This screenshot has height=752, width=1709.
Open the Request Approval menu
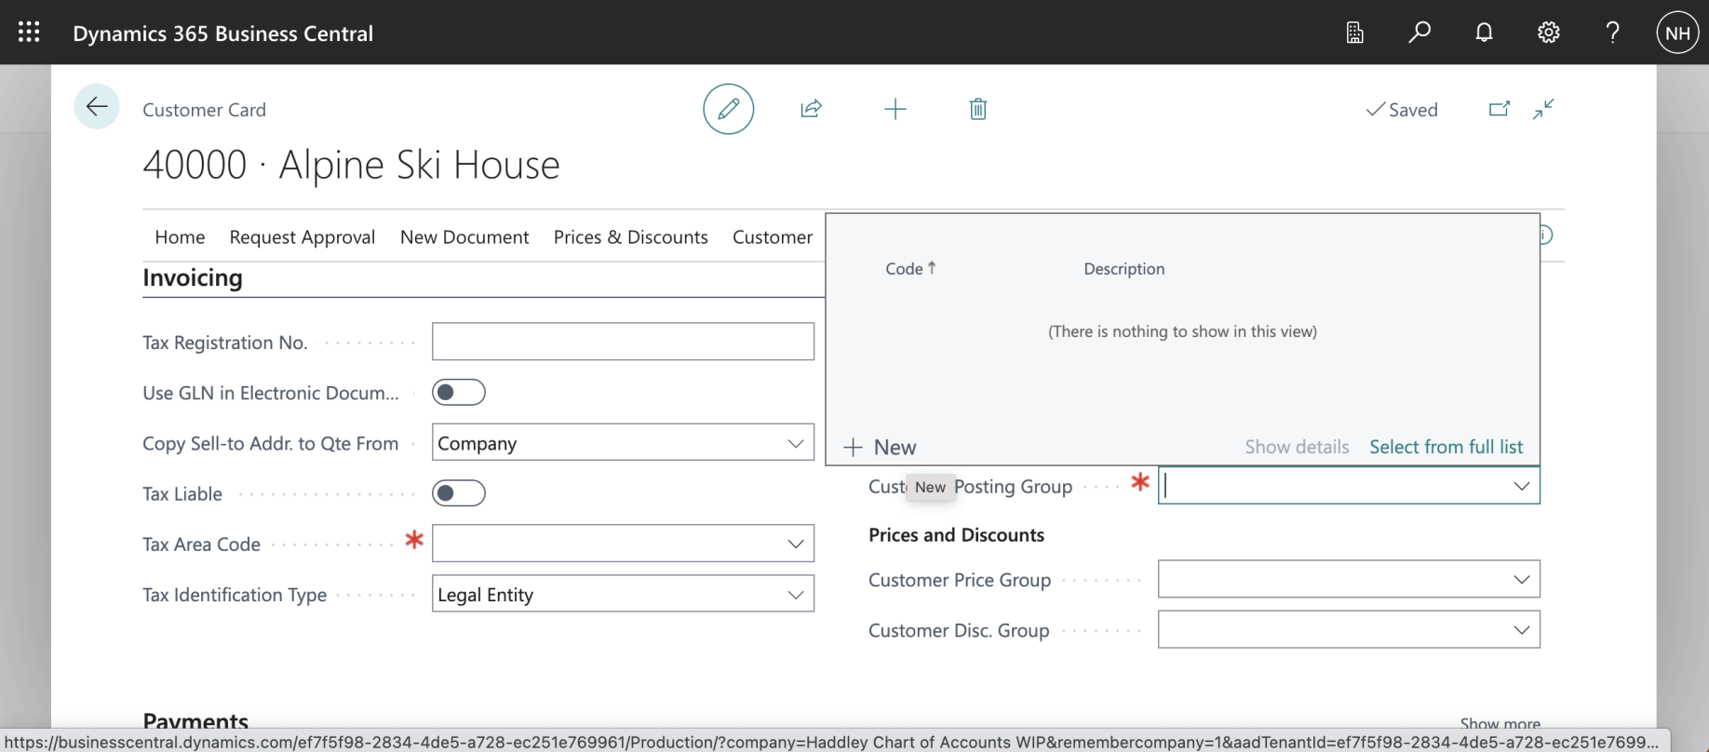click(302, 237)
